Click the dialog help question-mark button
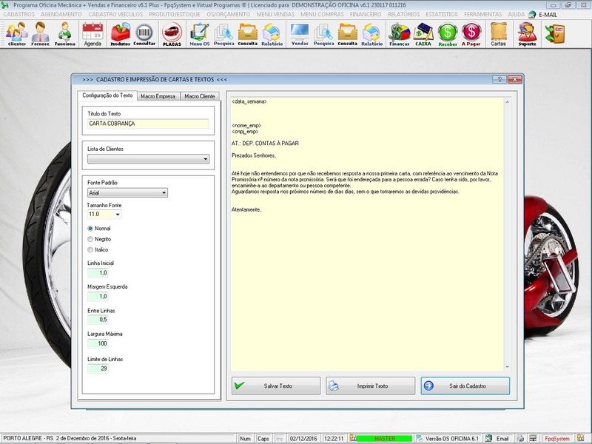Viewport: 592px width, 444px height. point(499,79)
